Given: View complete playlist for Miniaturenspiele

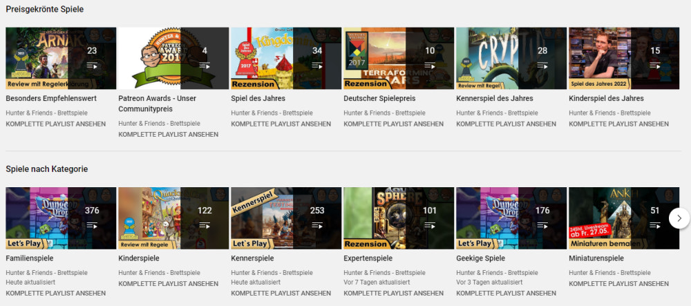Looking at the screenshot, I should 618,283.
